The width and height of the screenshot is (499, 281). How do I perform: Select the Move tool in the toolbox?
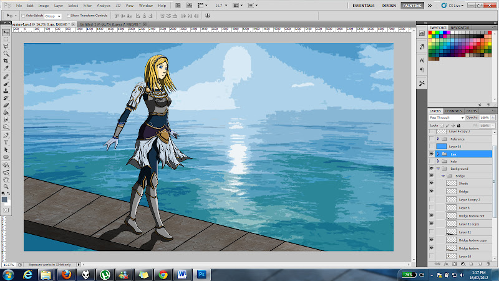6,31
